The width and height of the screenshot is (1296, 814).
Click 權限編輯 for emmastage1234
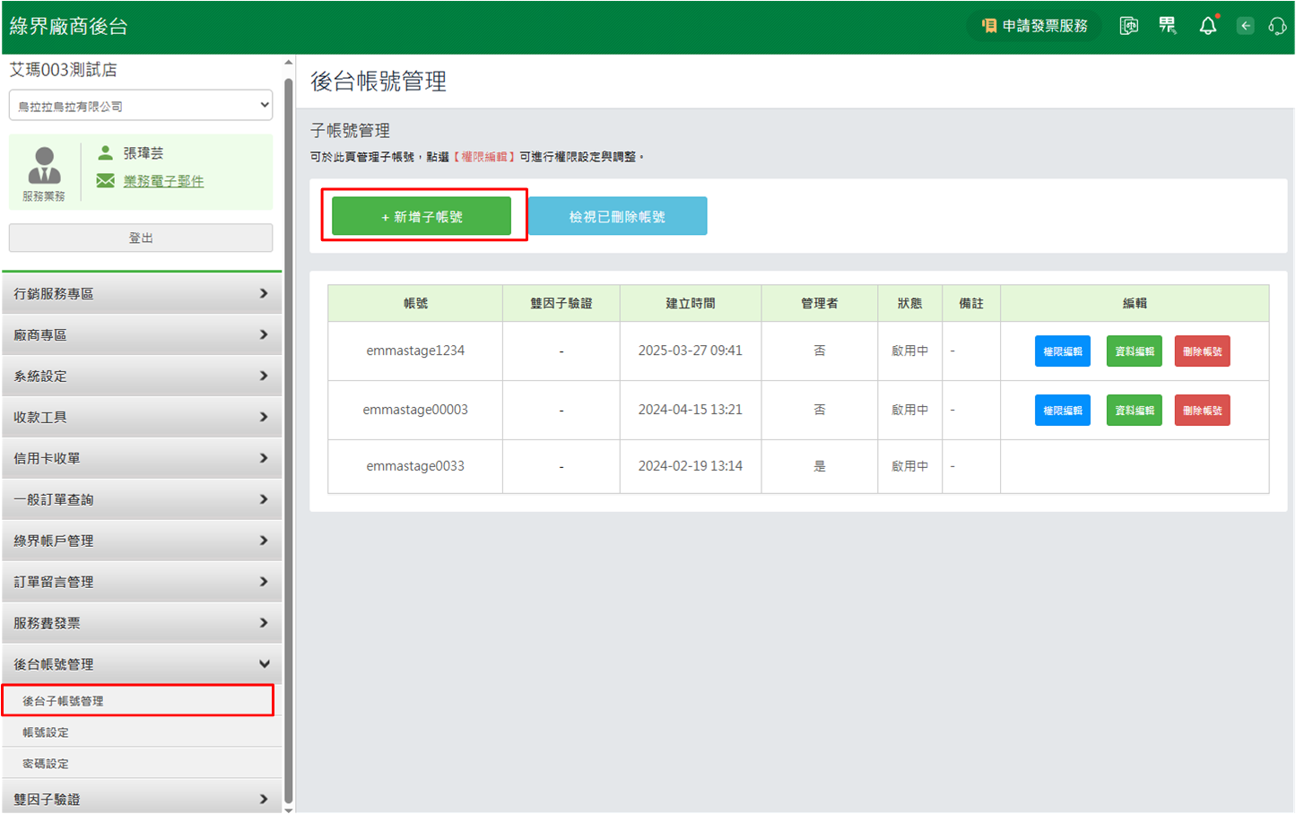click(x=1063, y=351)
